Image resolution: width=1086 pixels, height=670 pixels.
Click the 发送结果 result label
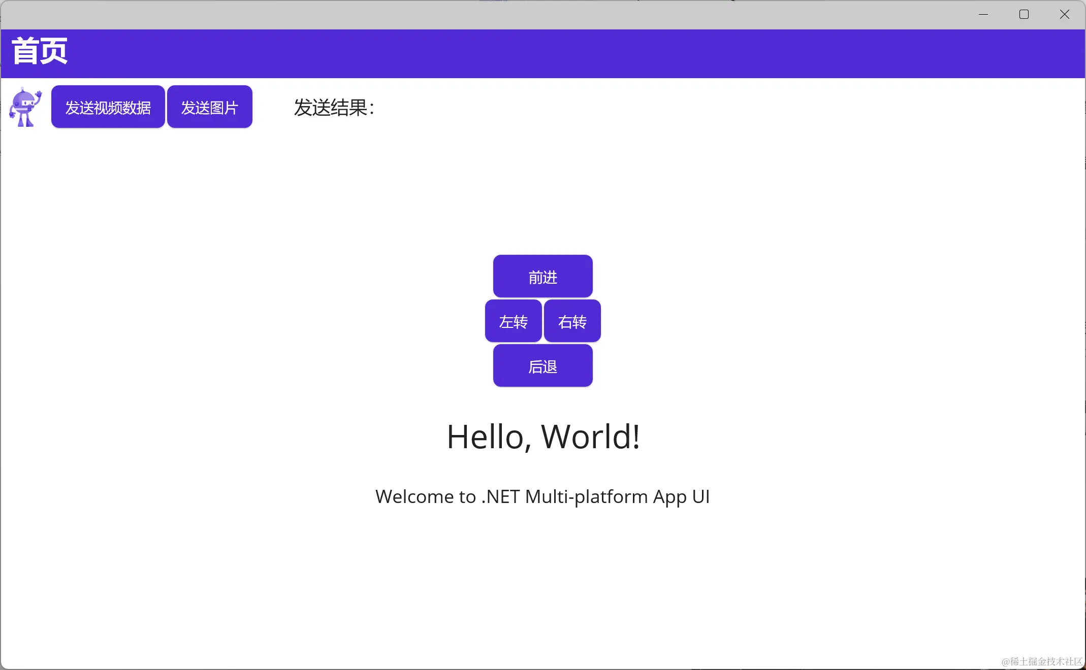click(334, 108)
